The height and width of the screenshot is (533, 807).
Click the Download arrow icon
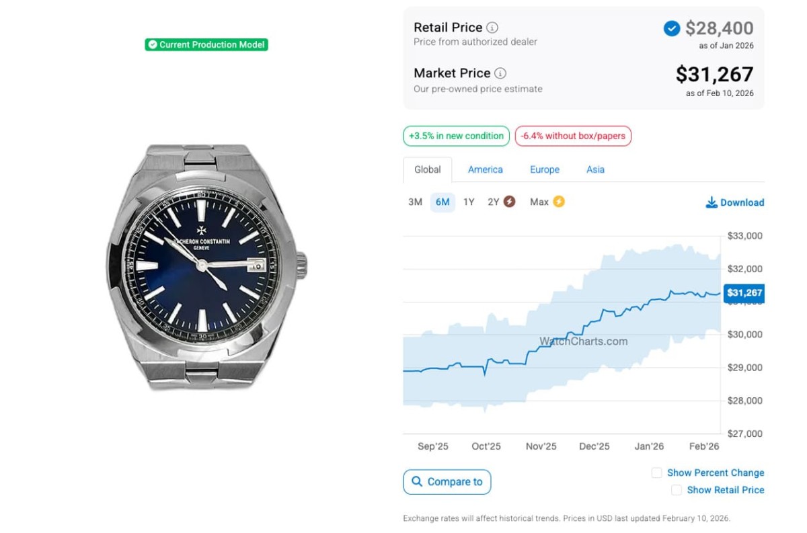pyautogui.click(x=711, y=202)
